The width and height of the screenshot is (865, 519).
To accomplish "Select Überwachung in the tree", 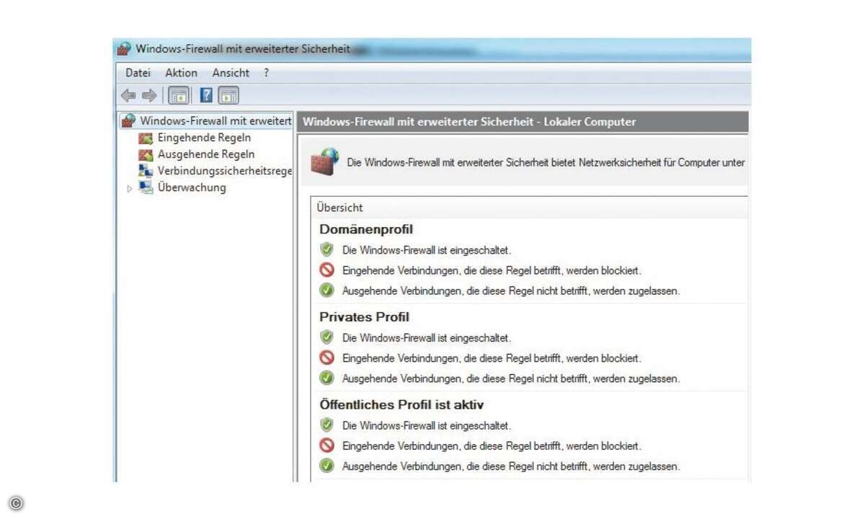I will 192,187.
